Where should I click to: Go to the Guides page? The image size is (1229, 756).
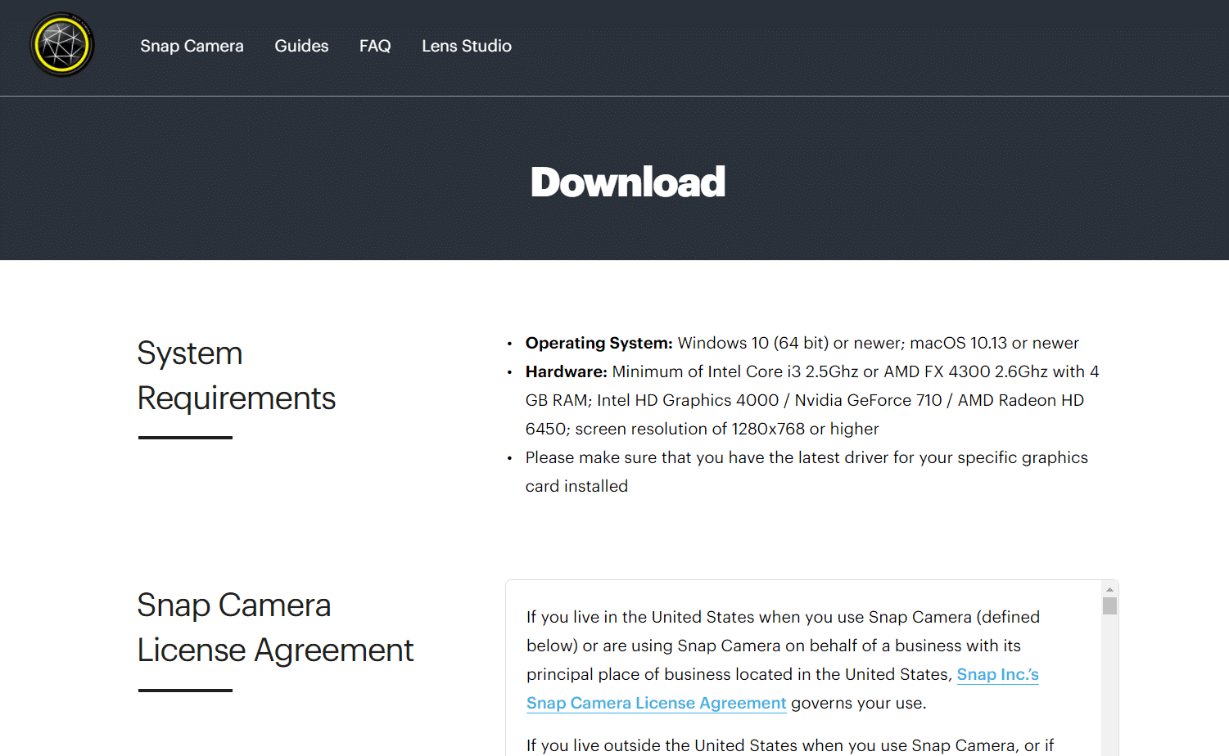[x=301, y=46]
